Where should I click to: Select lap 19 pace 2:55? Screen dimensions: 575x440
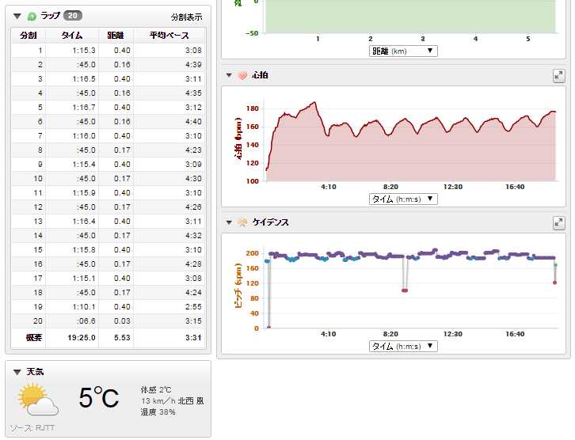(x=193, y=307)
